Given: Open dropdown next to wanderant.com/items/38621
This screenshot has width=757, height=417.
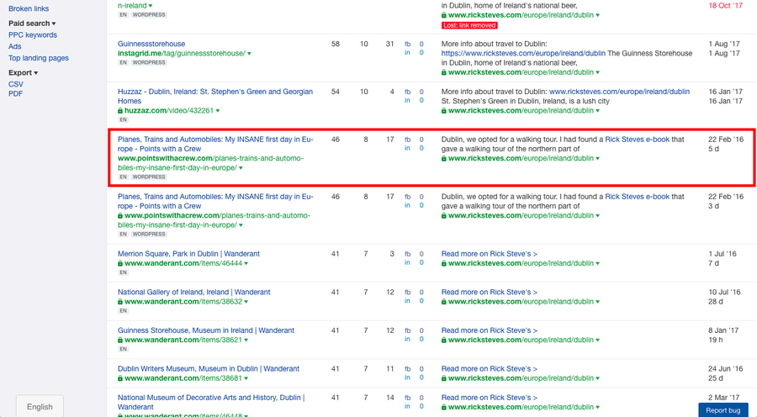Looking at the screenshot, I should point(246,340).
